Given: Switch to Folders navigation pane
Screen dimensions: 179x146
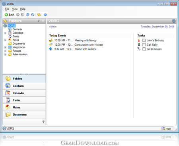Looking at the screenshot, I should (24, 79).
